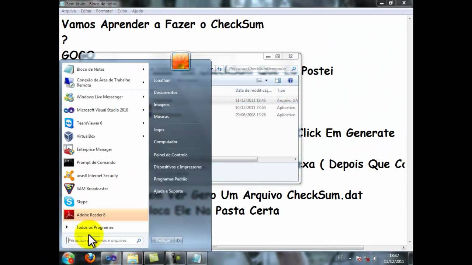
Task: Open TeamViewer 6 from Start menu
Action: click(x=105, y=123)
